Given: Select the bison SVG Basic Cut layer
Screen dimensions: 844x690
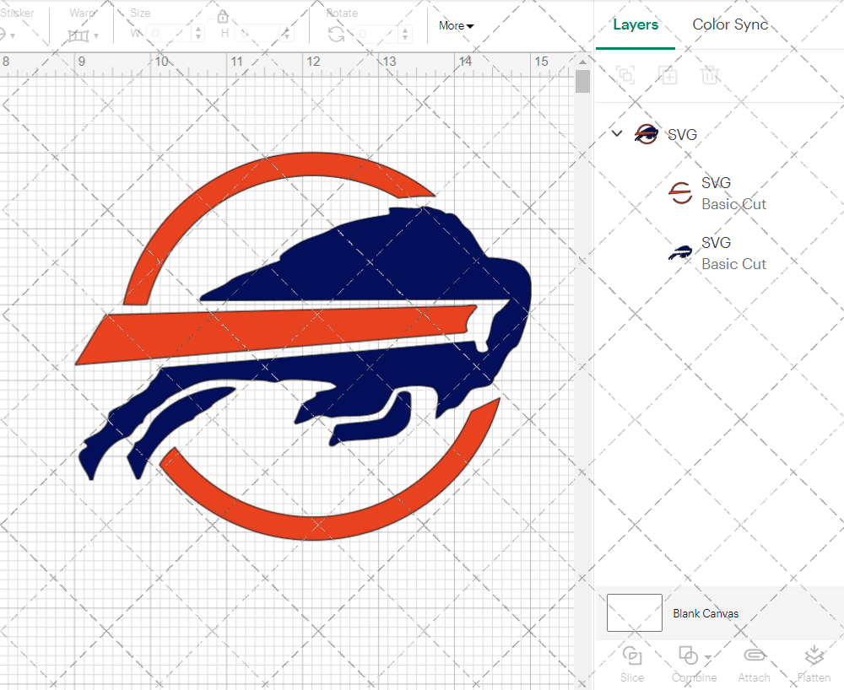Looking at the screenshot, I should point(733,252).
